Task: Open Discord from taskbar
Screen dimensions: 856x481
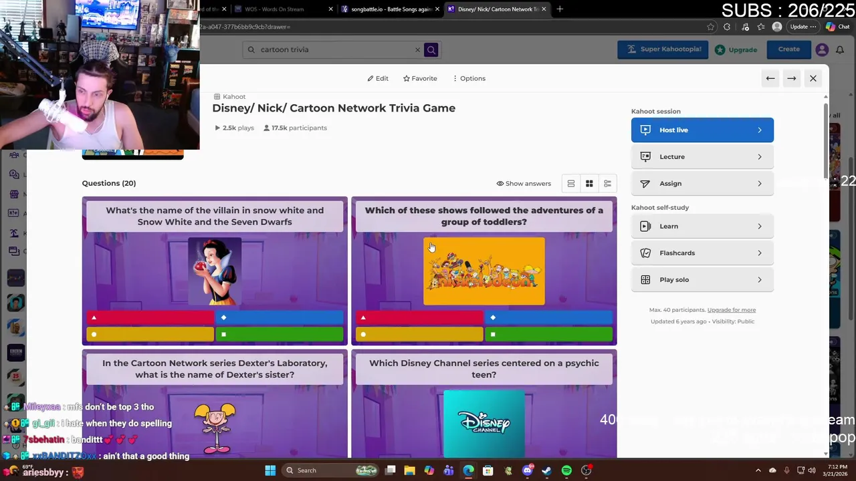Action: coord(528,470)
